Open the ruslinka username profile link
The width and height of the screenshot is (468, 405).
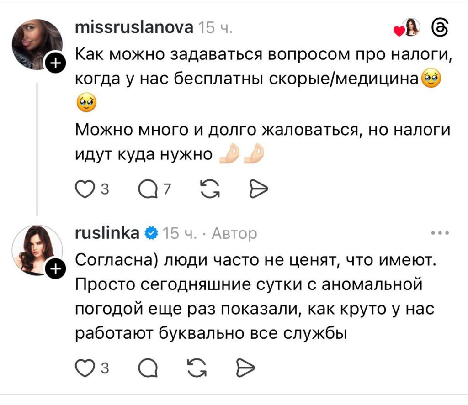pos(107,233)
